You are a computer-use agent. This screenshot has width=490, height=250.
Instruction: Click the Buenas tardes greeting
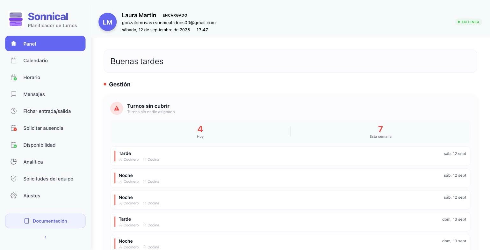[x=137, y=61]
